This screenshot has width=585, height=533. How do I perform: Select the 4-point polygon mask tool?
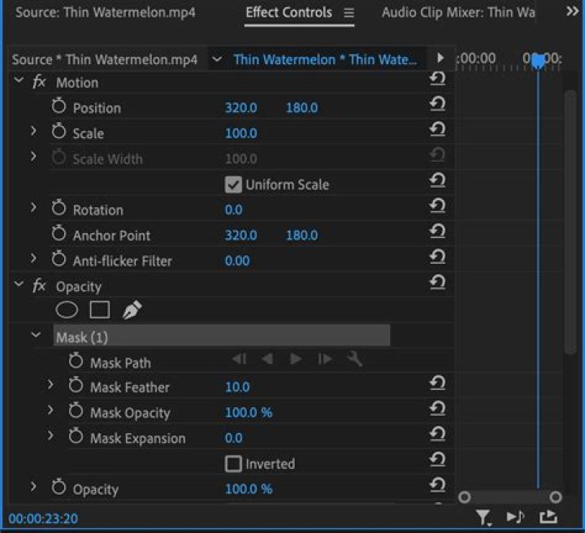pyautogui.click(x=99, y=310)
